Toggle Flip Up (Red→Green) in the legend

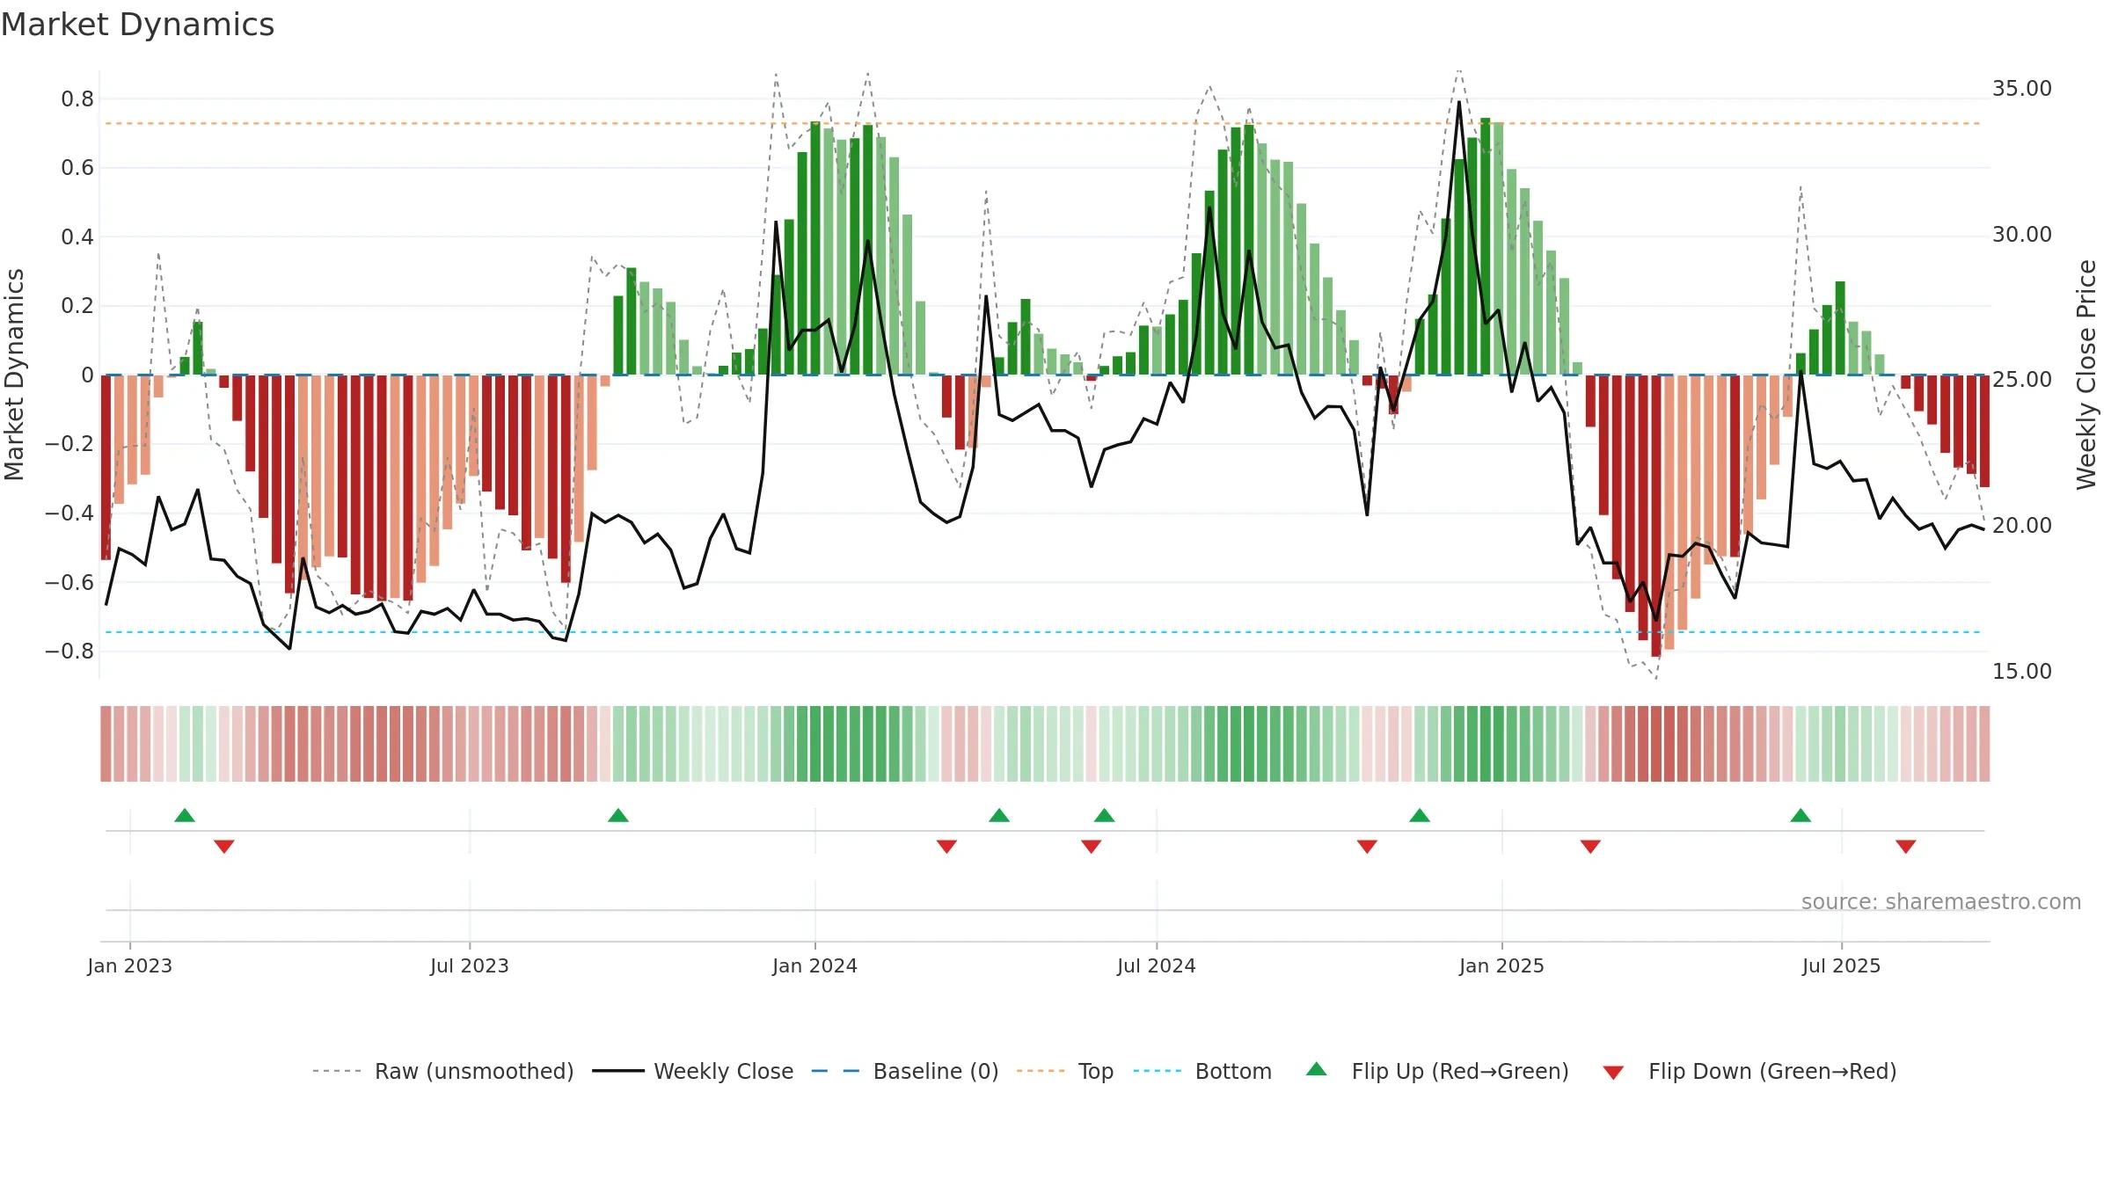[1437, 1071]
